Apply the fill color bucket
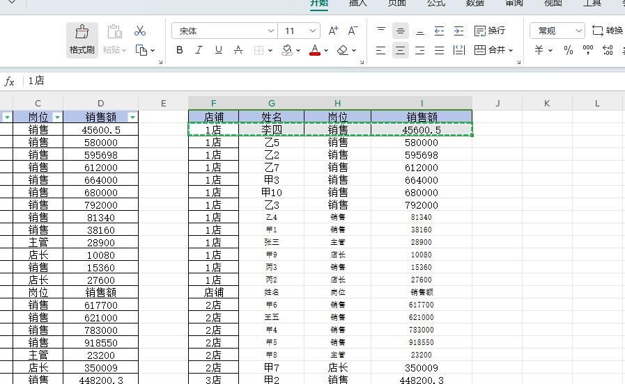The height and width of the screenshot is (384, 625). 287,50
